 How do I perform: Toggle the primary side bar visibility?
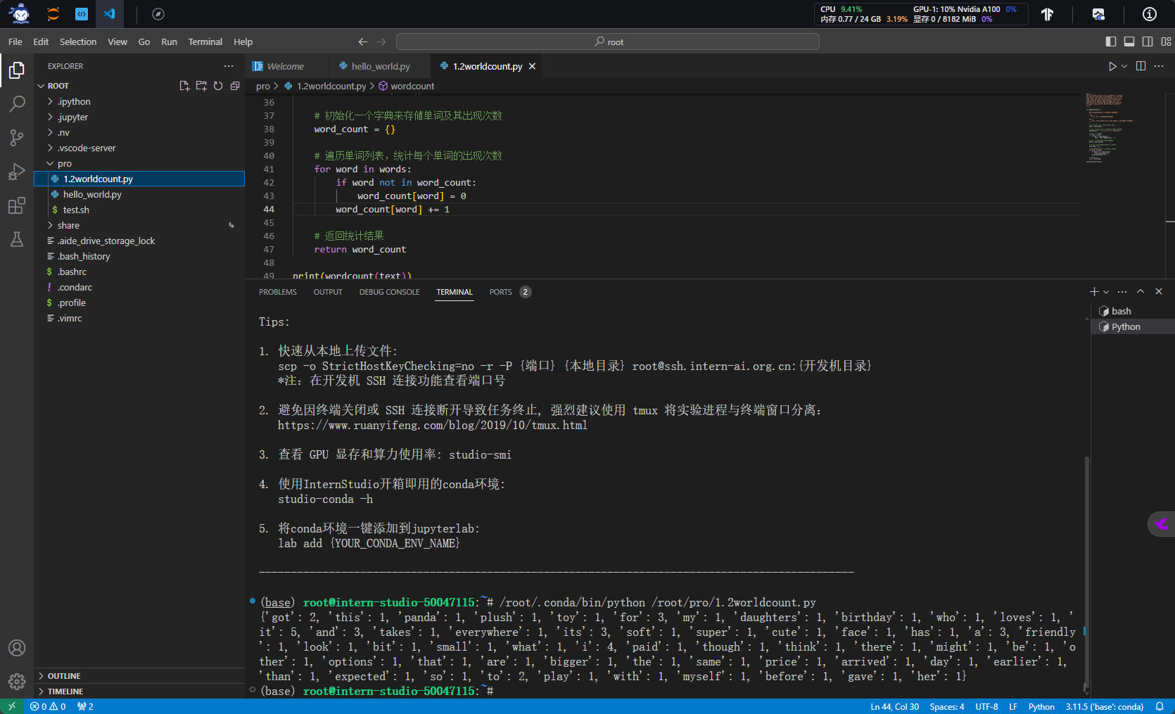point(1111,42)
